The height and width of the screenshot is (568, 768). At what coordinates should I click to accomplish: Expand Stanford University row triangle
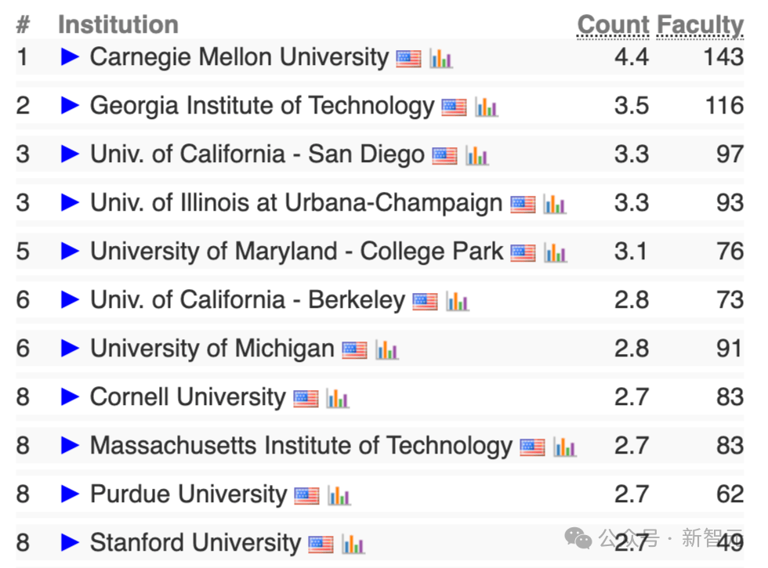(x=71, y=543)
